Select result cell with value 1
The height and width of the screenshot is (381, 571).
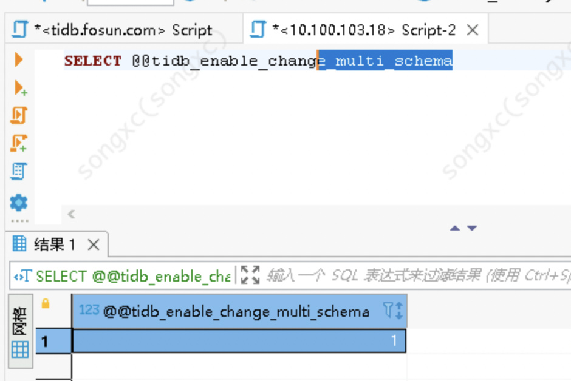239,340
